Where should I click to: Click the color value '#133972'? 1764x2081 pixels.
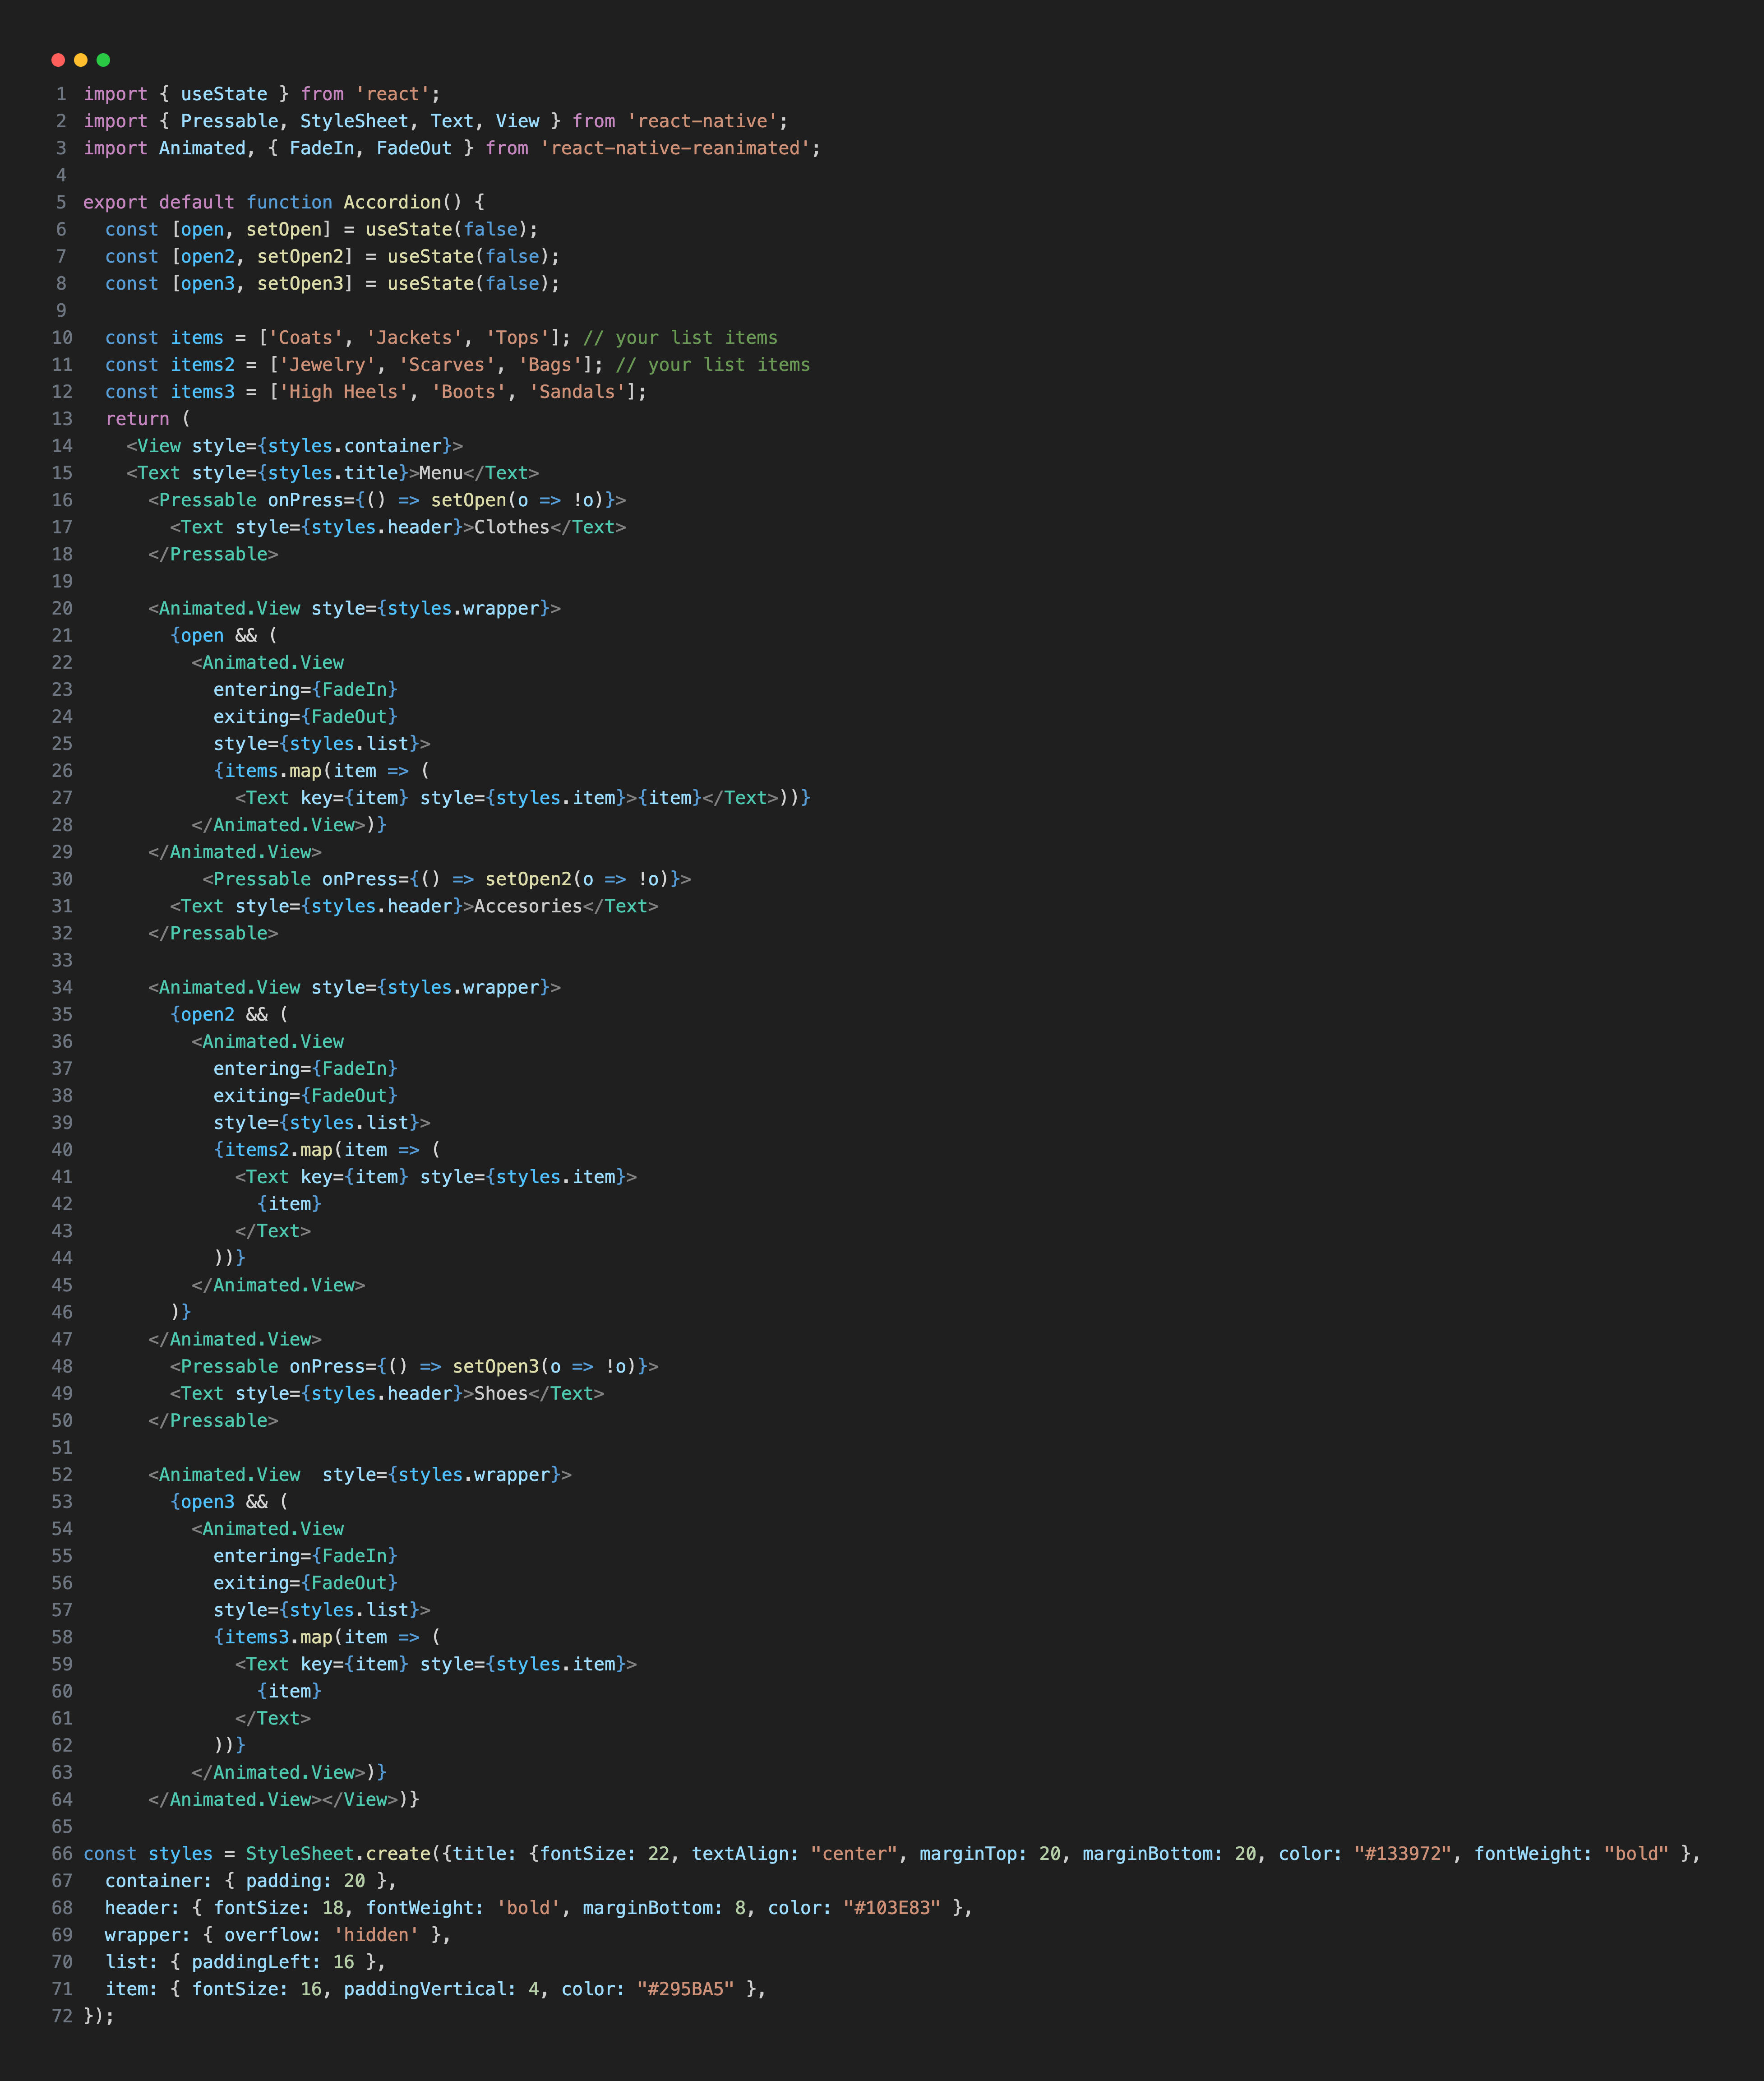(1404, 1853)
